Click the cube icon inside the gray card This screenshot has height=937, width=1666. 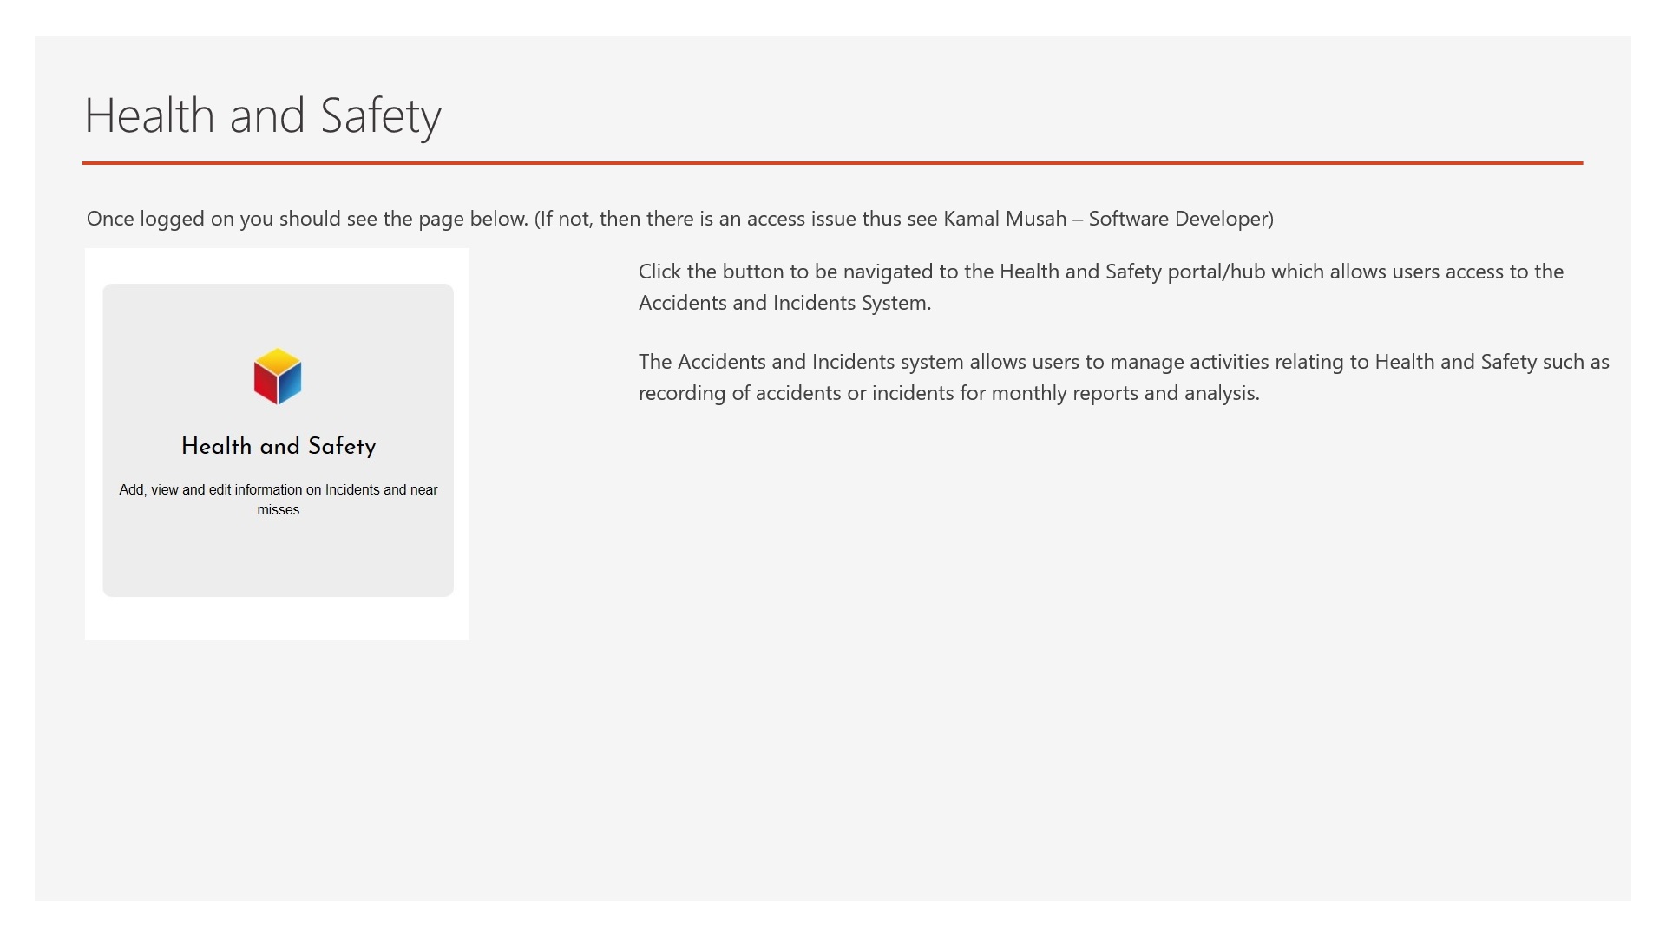(278, 376)
